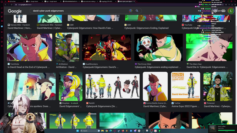
Task: Open the Opera GX menu logo
Action: point(2,1)
